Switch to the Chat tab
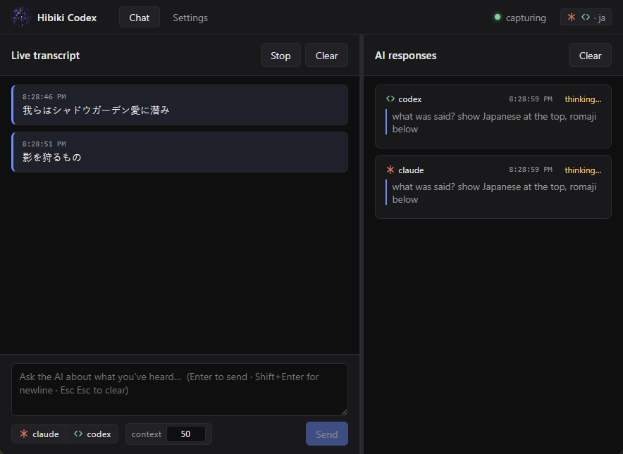This screenshot has height=454, width=623. (140, 18)
